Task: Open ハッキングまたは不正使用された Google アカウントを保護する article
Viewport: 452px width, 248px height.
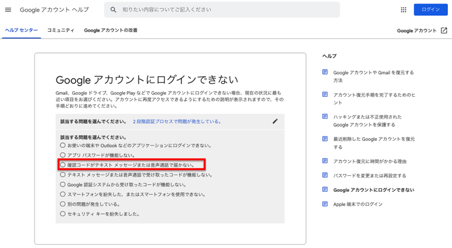Action: pos(367,121)
